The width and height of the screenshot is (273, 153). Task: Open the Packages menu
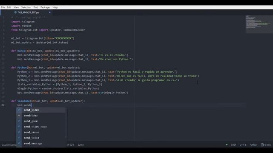point(45,7)
